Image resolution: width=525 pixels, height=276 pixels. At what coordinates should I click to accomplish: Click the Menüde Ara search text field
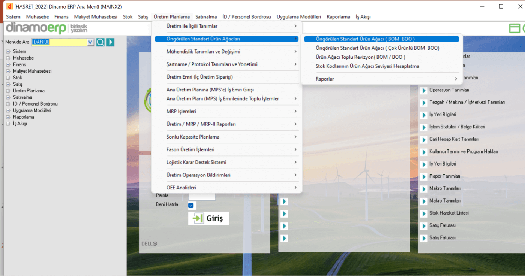(x=59, y=42)
